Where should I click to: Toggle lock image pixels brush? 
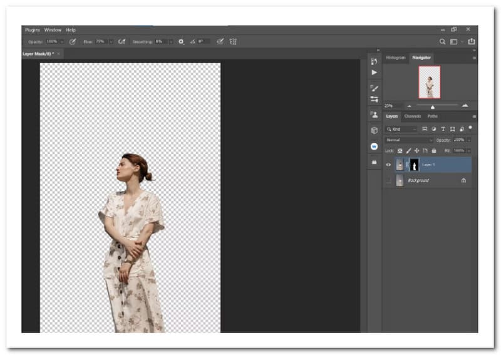408,151
